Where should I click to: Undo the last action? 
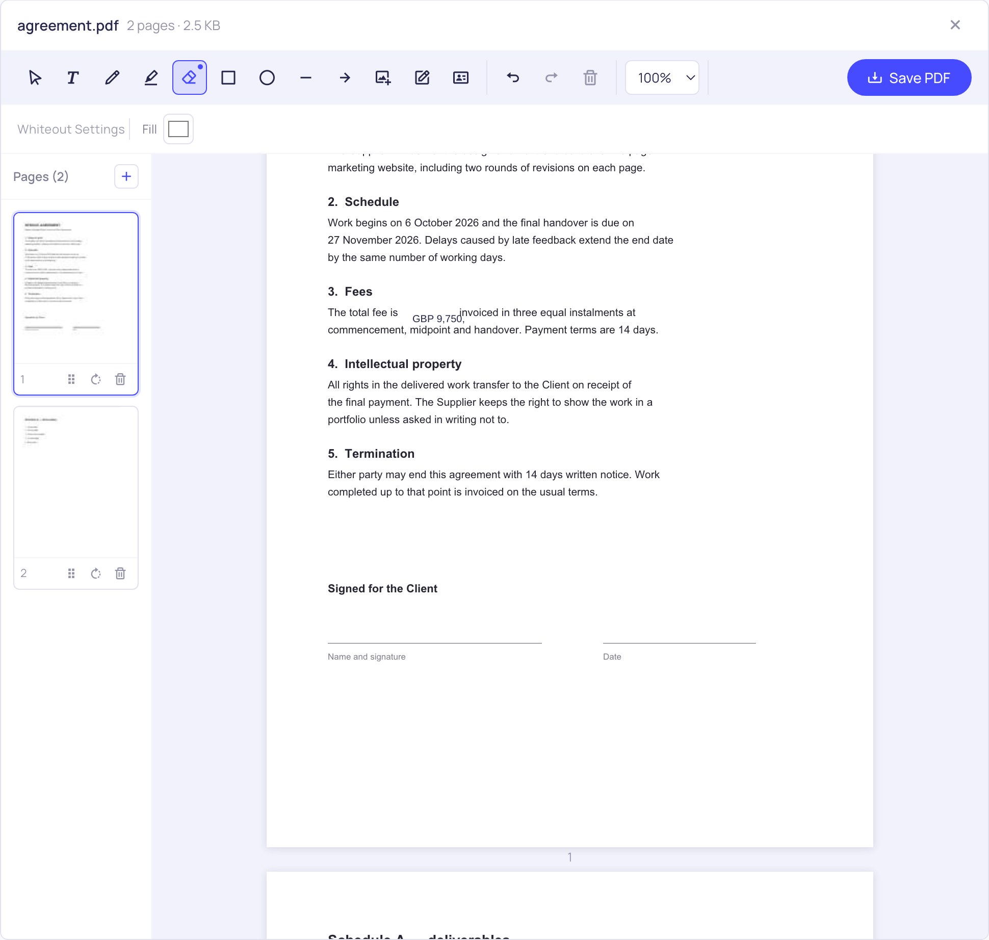click(x=513, y=77)
